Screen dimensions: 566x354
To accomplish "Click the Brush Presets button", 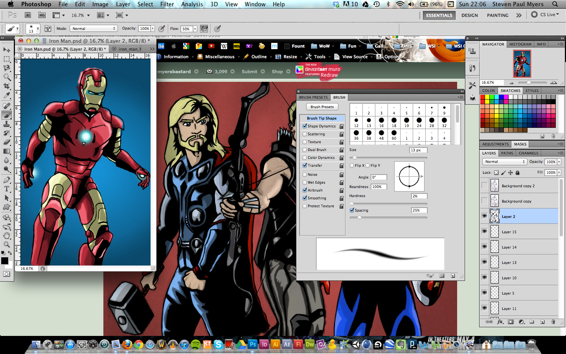I will pos(322,107).
